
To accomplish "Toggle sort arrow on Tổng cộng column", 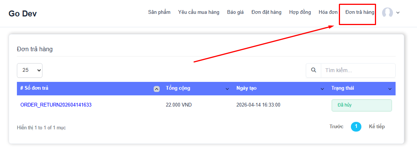I will (x=227, y=89).
